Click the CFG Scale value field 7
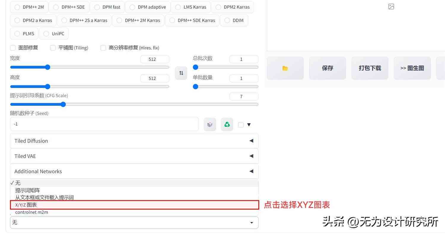The width and height of the screenshot is (445, 234). (x=244, y=96)
